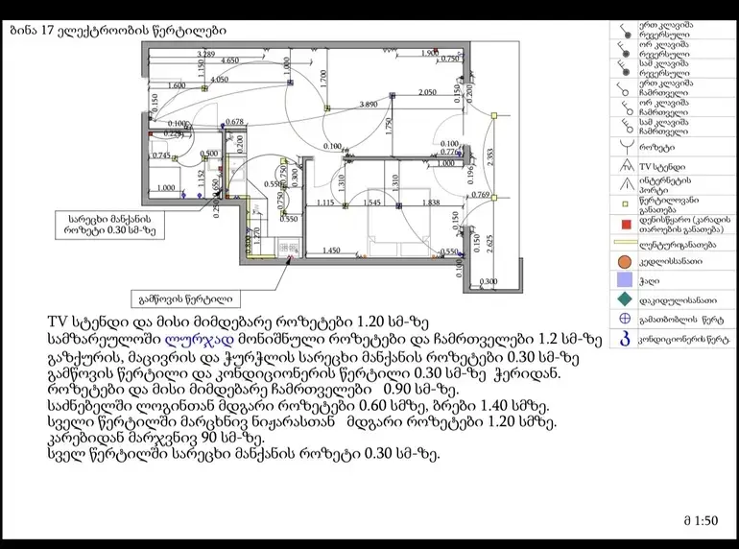
Task: Click the ბინა 17 drawing title text
Action: point(118,31)
